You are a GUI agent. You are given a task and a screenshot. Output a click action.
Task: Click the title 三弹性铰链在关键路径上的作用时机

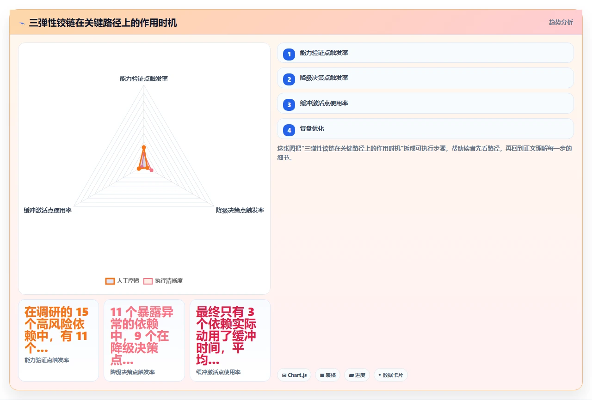click(x=103, y=23)
